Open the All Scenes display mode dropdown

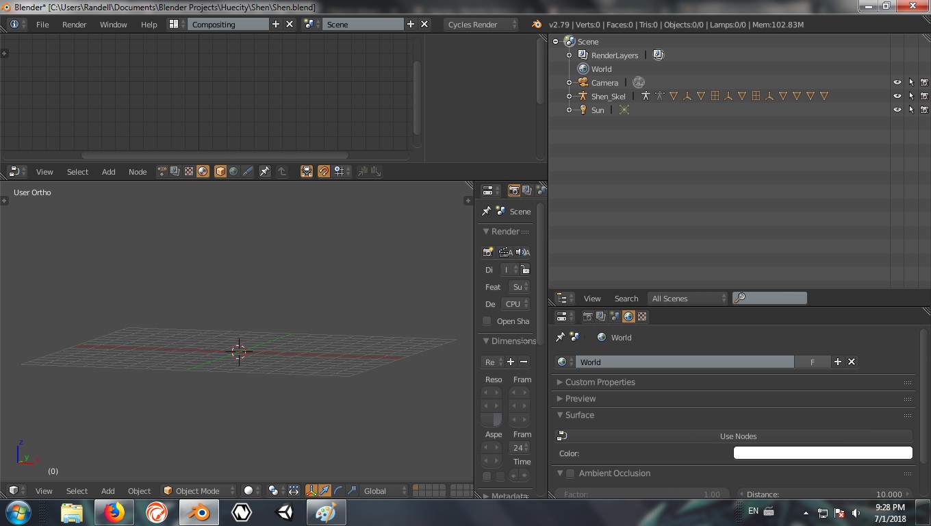[x=688, y=298]
